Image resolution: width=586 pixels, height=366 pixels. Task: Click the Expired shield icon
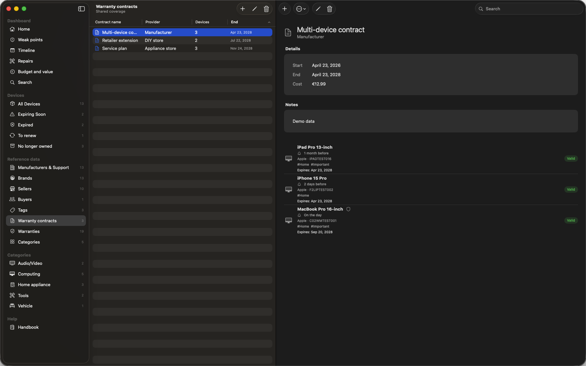tap(12, 125)
